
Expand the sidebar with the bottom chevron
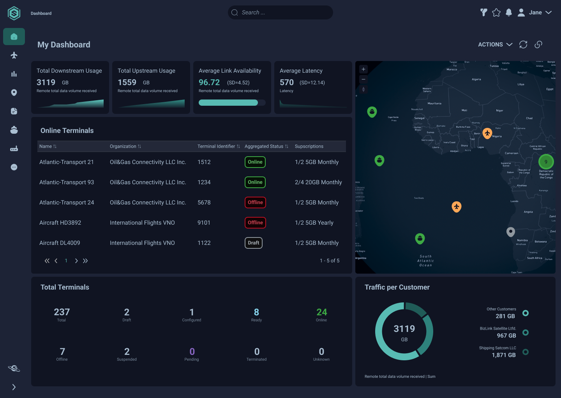[14, 387]
